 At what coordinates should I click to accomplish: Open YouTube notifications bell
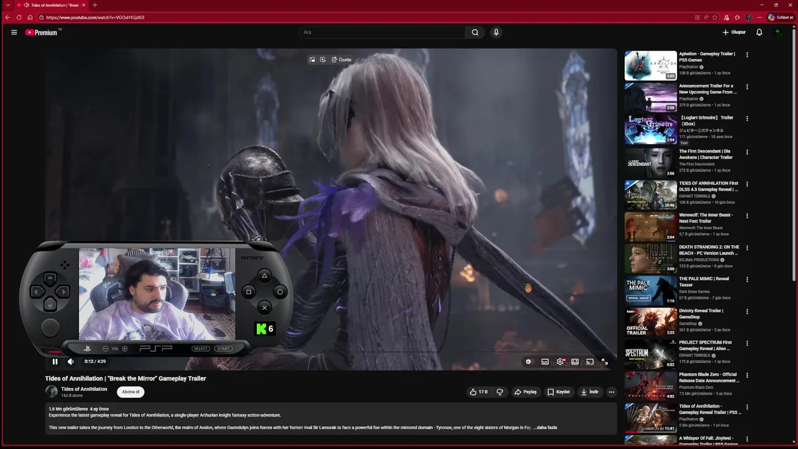[759, 32]
